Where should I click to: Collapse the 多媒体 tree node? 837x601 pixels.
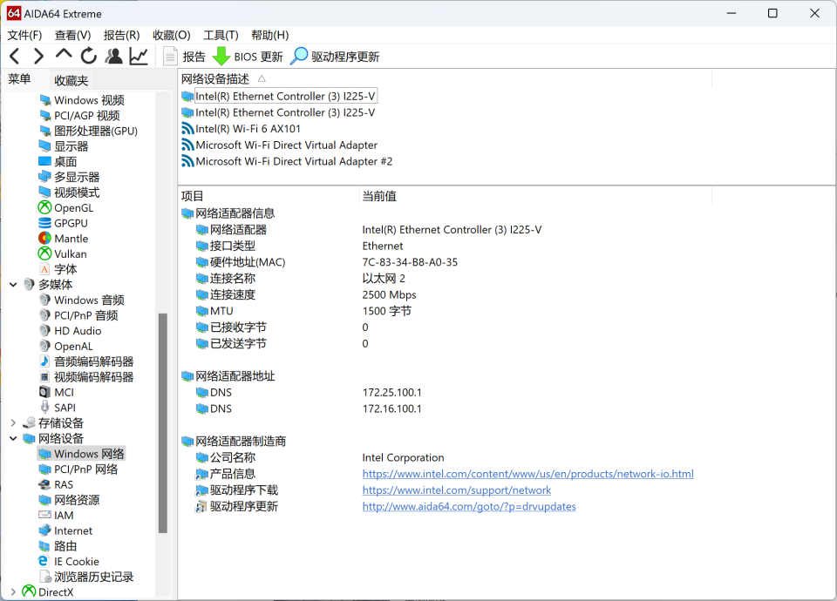tap(13, 285)
